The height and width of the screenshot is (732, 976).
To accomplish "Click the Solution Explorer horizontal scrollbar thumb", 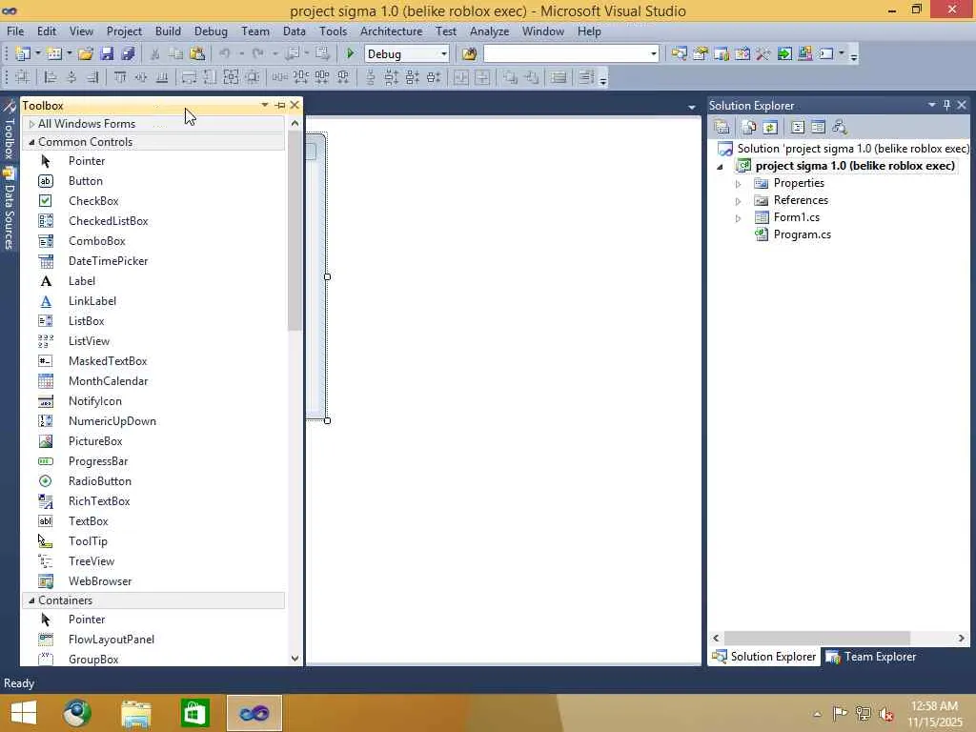I will point(817,638).
